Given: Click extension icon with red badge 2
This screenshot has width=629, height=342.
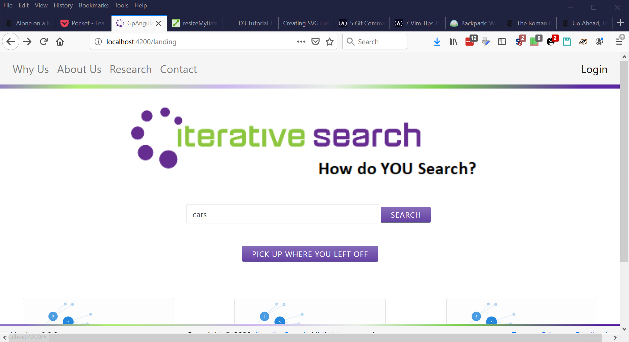Looking at the screenshot, I should click(x=552, y=41).
